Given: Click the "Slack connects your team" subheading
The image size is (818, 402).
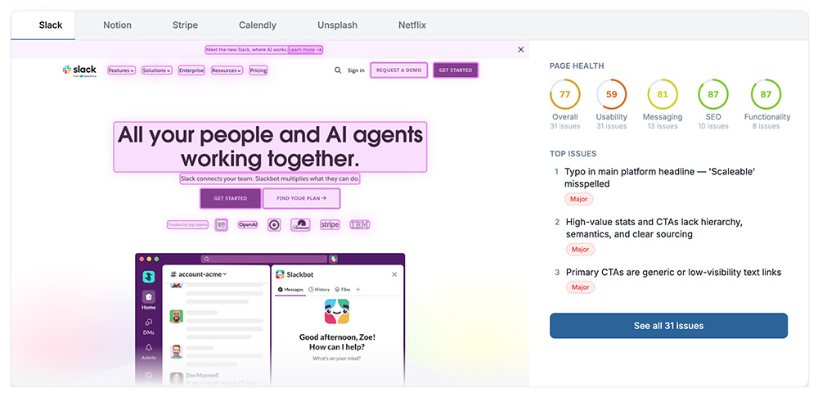Looking at the screenshot, I should pos(270,178).
